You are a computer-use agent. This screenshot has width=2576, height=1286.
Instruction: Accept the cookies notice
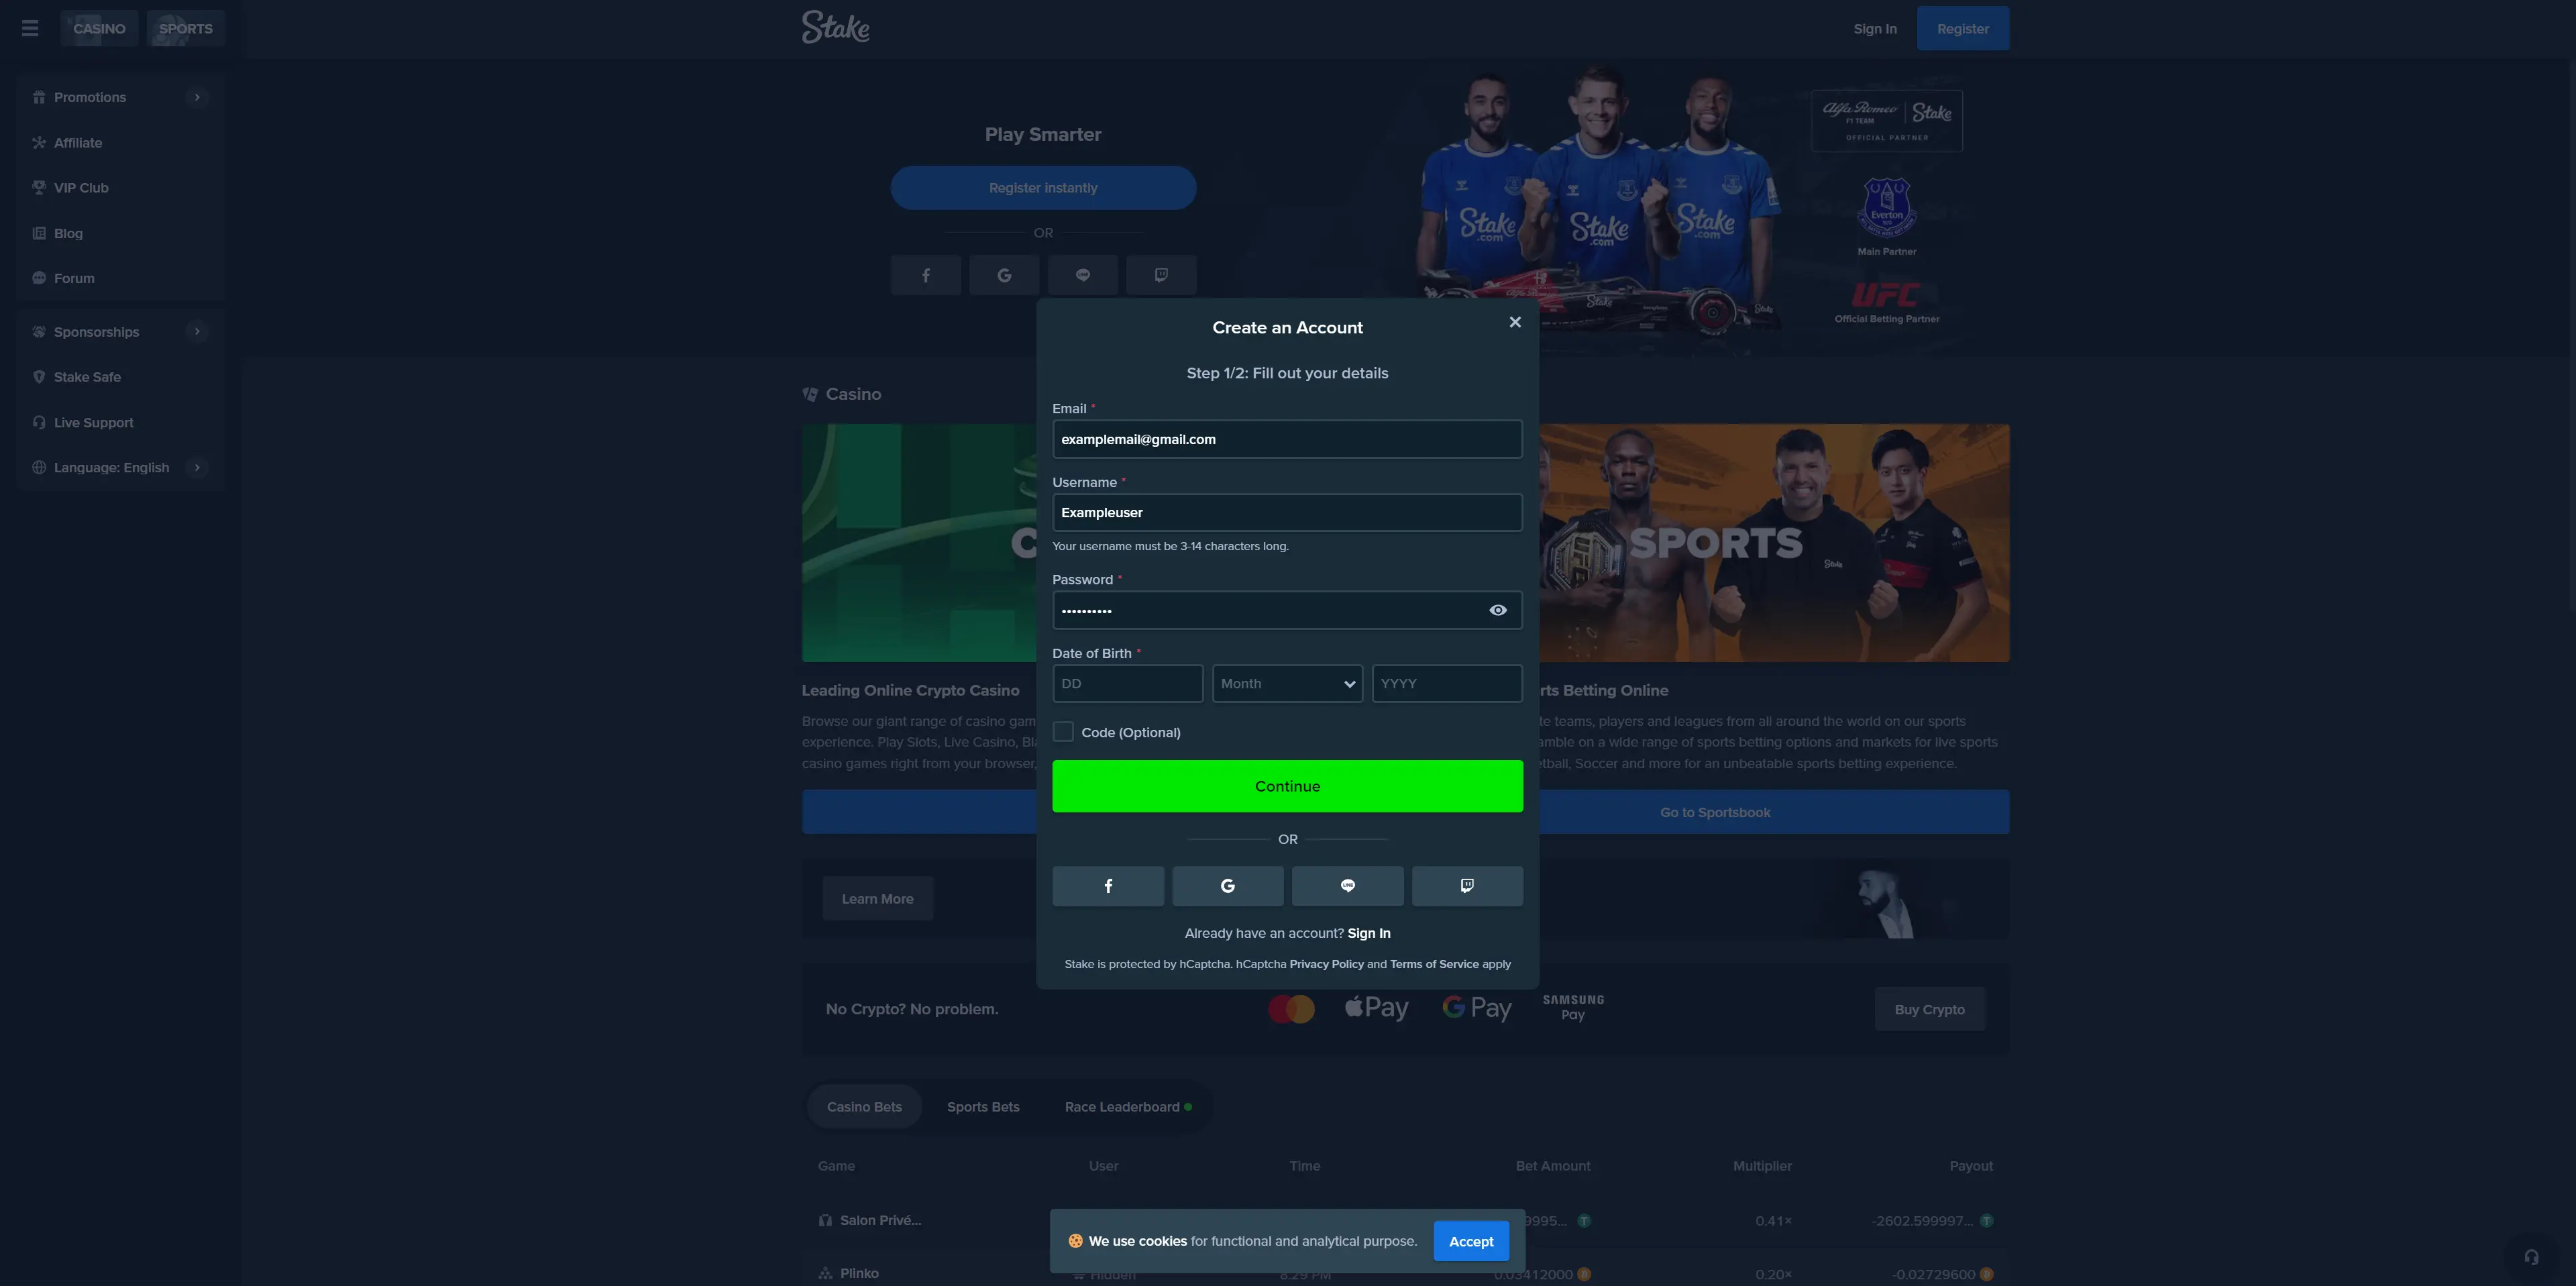click(1471, 1241)
